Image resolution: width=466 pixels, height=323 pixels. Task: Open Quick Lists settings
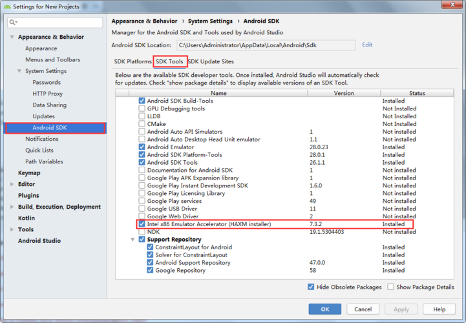click(39, 150)
